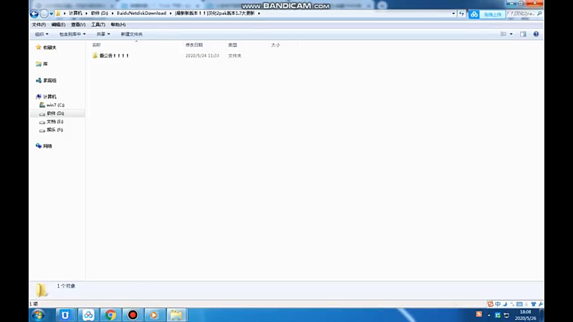Image resolution: width=573 pixels, height=322 pixels.
Task: Open the 组织 dropdown in the toolbar
Action: click(42, 34)
